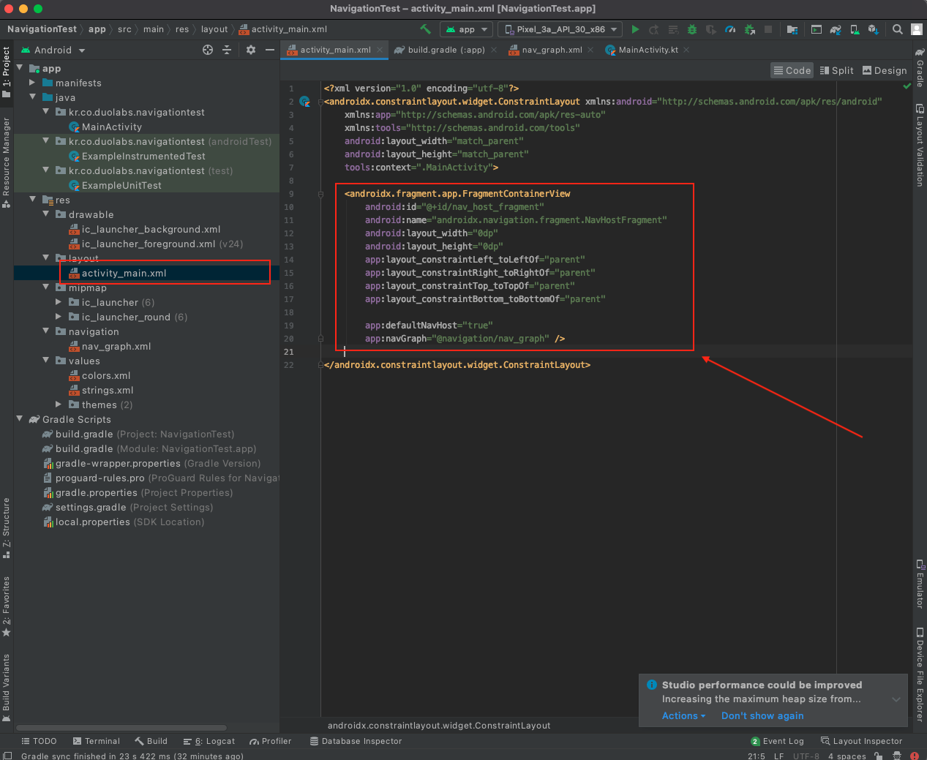Toggle the Z: Structure side tab
This screenshot has height=760, width=927.
[x=6, y=528]
